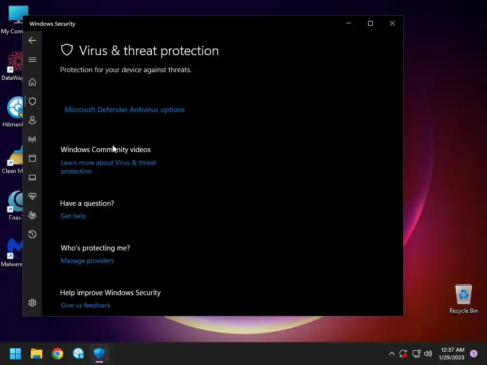This screenshot has height=365, width=487.
Task: Open App & browser control icon
Action: 32,158
